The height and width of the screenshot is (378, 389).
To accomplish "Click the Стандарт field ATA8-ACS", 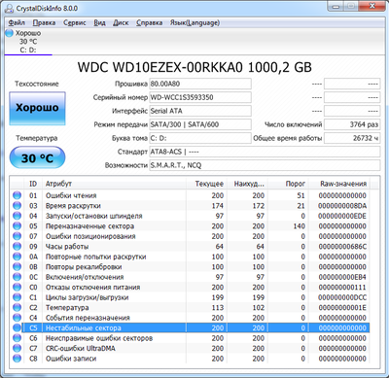I will click(265, 152).
